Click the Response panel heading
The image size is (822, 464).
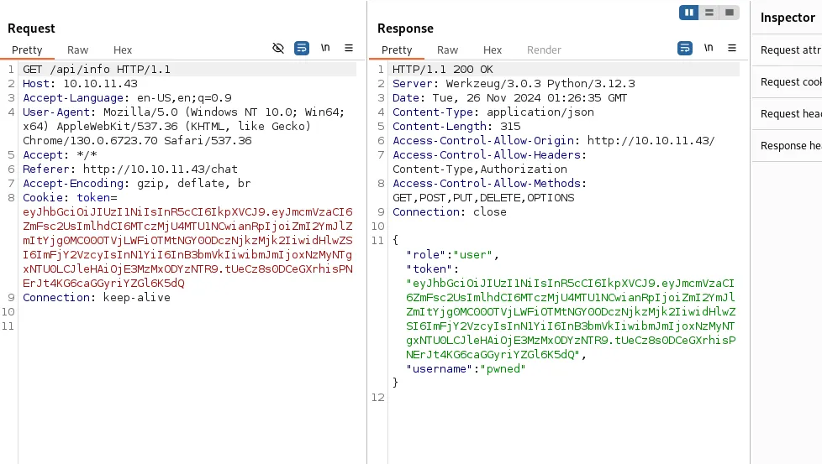tap(405, 29)
